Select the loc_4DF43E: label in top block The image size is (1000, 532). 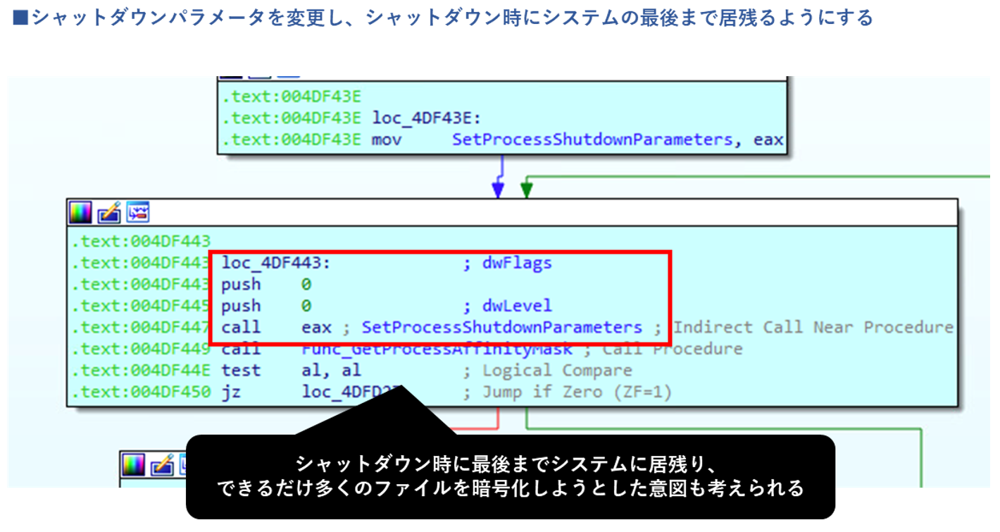427,118
